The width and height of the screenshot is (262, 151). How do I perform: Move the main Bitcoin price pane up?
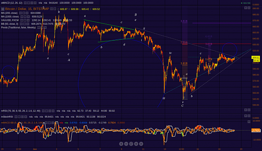click(246, 8)
